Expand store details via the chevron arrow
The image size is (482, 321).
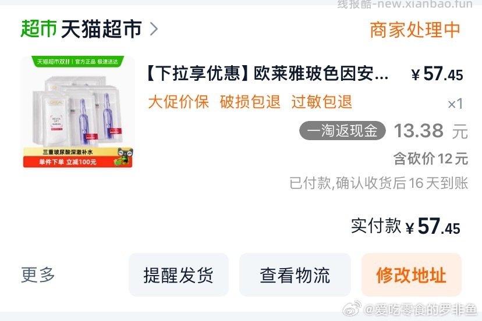click(x=154, y=29)
